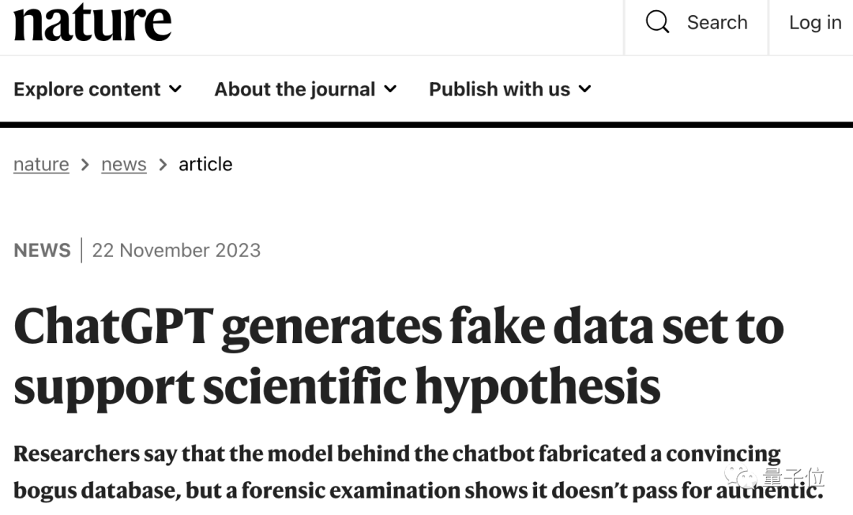Click the WeChat watermark logo icon
Screen dimensions: 853x515
tap(740, 477)
